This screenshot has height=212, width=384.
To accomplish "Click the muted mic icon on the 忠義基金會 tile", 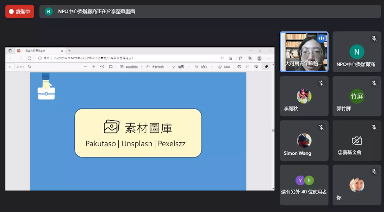I will coord(374,127).
